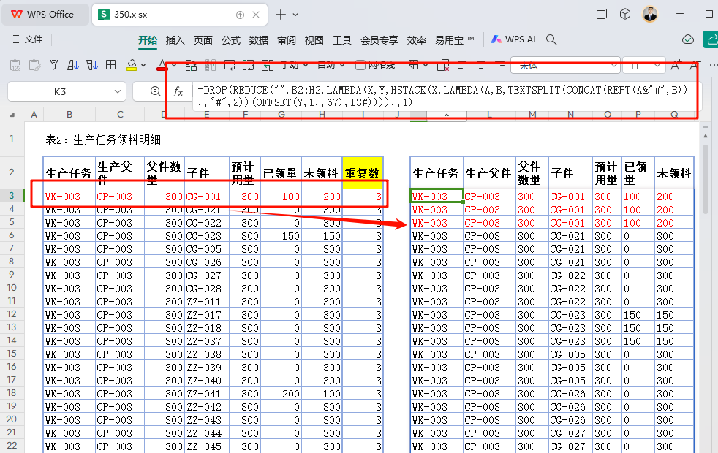The image size is (718, 453).
Task: Switch to the 开始 tab
Action: tap(148, 40)
